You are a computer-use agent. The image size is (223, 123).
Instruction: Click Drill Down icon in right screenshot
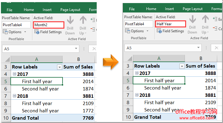pyautogui.click(x=192, y=20)
